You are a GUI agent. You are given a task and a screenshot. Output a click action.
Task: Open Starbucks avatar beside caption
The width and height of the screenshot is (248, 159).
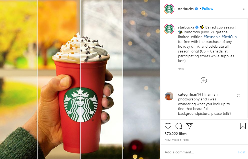coord(169,29)
